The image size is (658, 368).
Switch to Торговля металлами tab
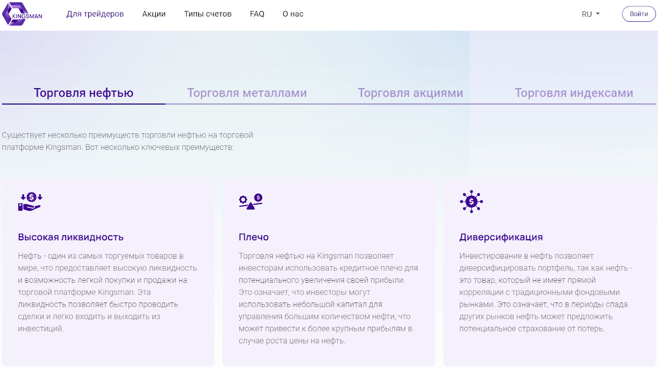[x=247, y=93]
